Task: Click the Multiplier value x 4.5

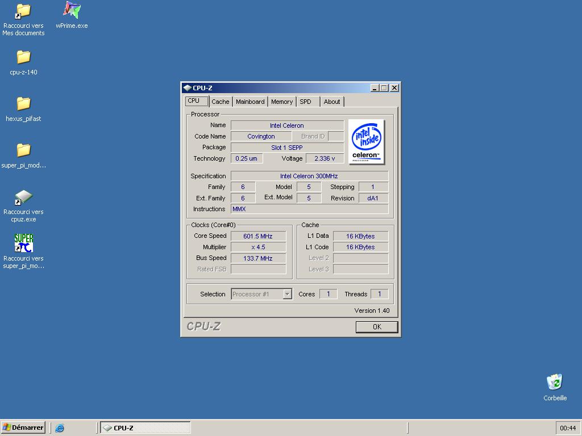Action: [258, 247]
